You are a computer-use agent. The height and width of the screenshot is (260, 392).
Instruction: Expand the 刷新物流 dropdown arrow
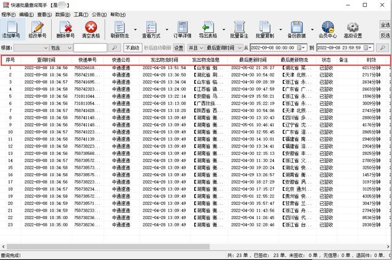click(x=135, y=29)
